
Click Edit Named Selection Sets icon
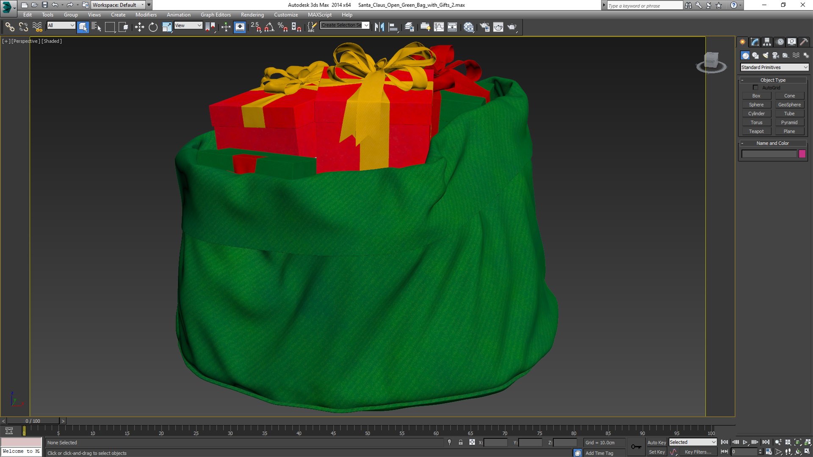point(312,27)
